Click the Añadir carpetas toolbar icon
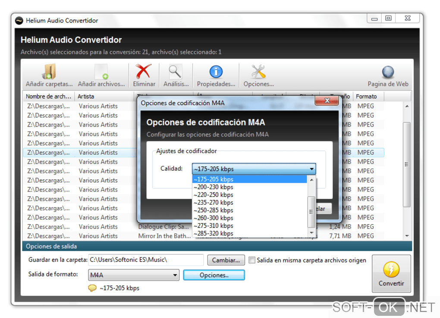The image size is (440, 318). (49, 72)
